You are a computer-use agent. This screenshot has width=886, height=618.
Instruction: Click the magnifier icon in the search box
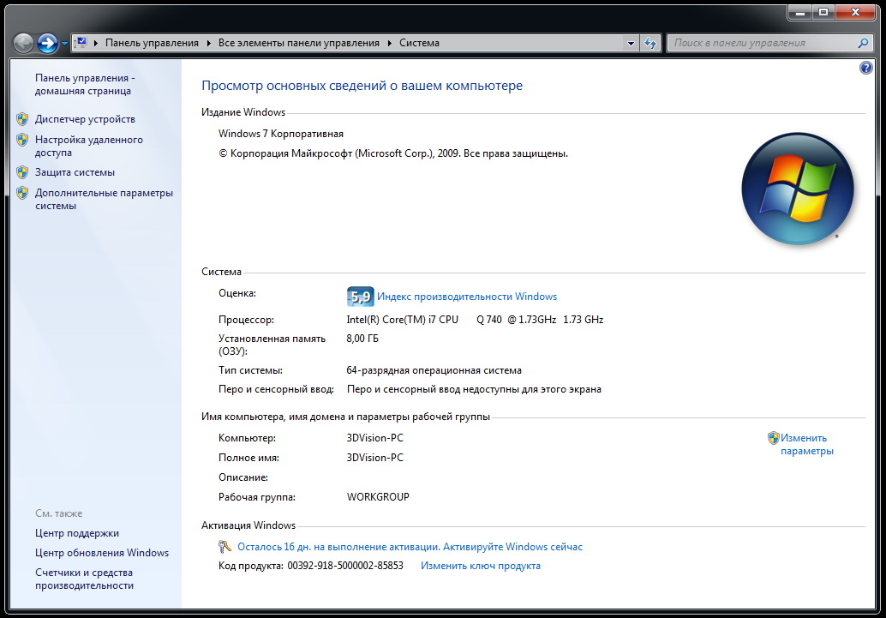click(x=863, y=43)
